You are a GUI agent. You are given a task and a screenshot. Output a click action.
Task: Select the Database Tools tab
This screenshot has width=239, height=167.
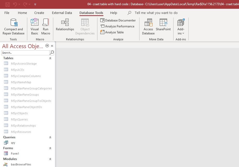91,13
